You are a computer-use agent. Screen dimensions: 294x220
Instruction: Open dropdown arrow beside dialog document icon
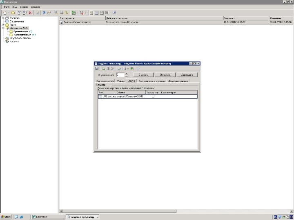coord(128,68)
